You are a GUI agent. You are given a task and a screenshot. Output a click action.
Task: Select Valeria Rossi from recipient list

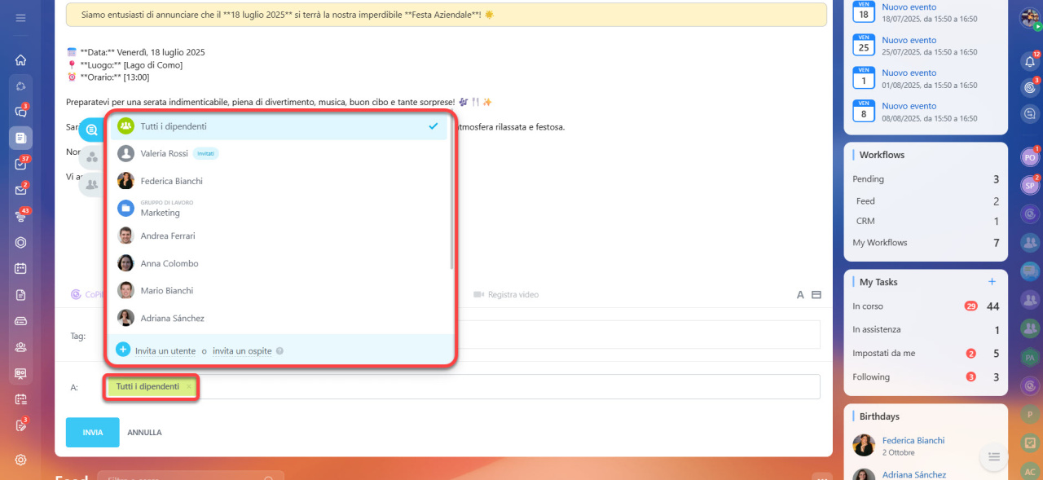[x=279, y=153]
